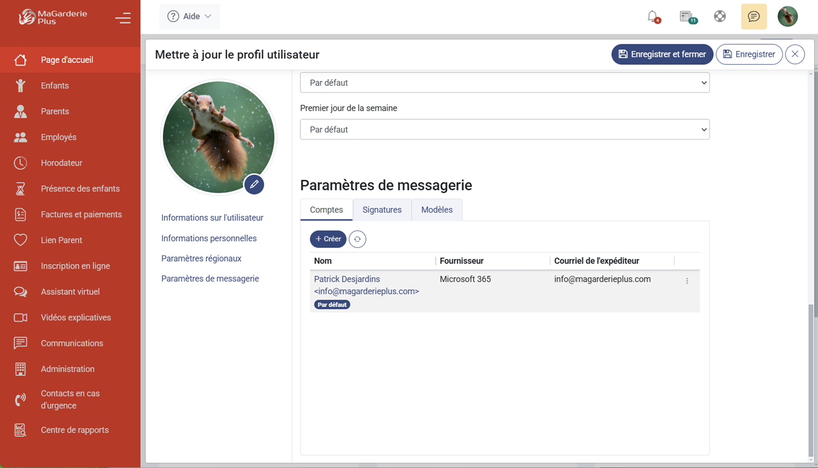The width and height of the screenshot is (818, 468).
Task: Go to Informations sur l'utilisateur section
Action: [212, 217]
